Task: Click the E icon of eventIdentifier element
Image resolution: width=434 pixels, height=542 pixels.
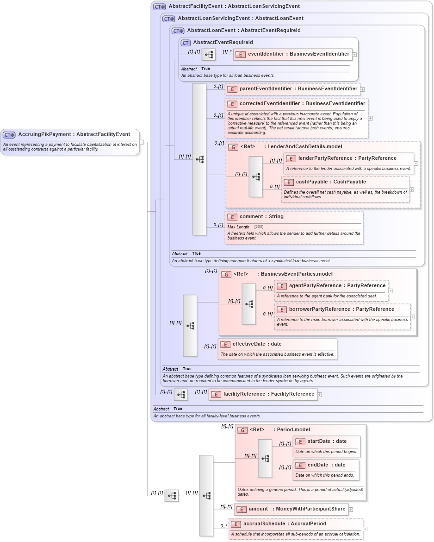Action: coord(240,54)
